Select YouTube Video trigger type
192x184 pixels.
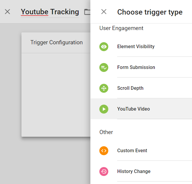click(133, 109)
